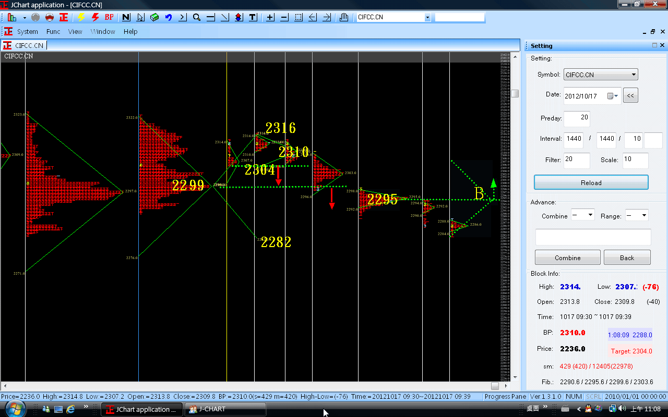Click the Scale input field
Viewport: 668px width, 417px height.
[x=635, y=161]
